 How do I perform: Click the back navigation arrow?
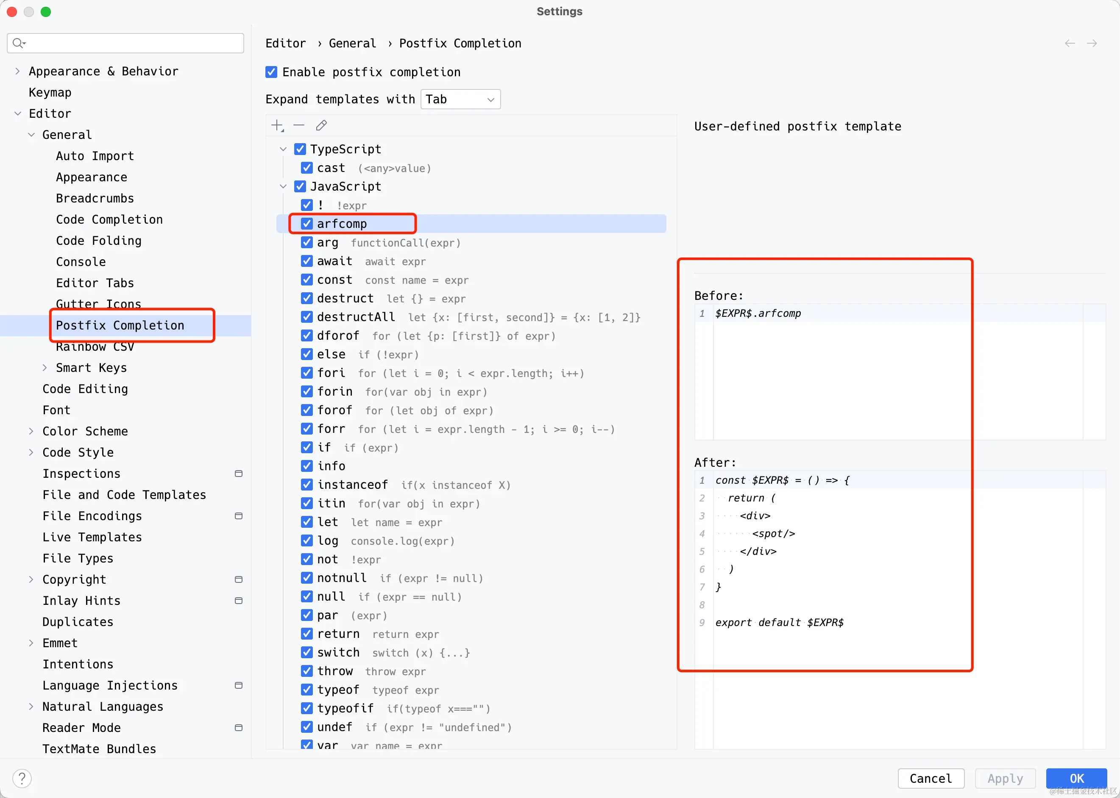(1070, 43)
